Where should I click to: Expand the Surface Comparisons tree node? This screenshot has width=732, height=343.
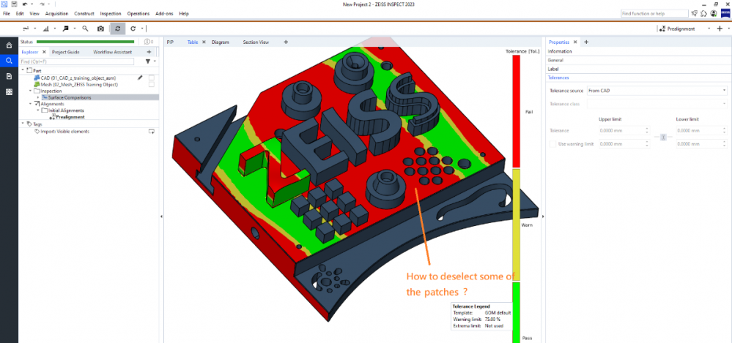pos(37,97)
